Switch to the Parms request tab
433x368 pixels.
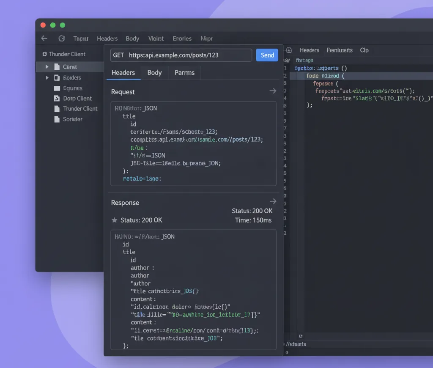(x=184, y=73)
